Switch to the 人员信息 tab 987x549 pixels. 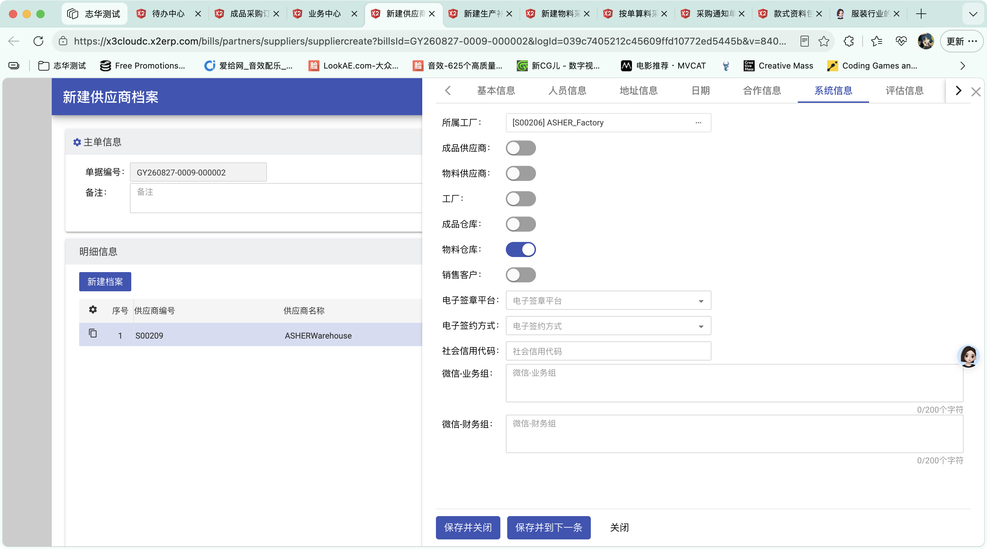(x=567, y=91)
